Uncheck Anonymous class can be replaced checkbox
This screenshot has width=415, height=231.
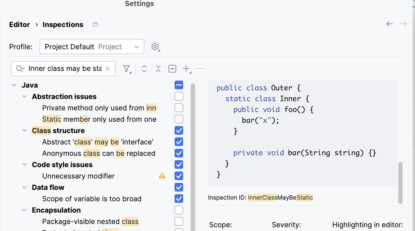(x=179, y=153)
